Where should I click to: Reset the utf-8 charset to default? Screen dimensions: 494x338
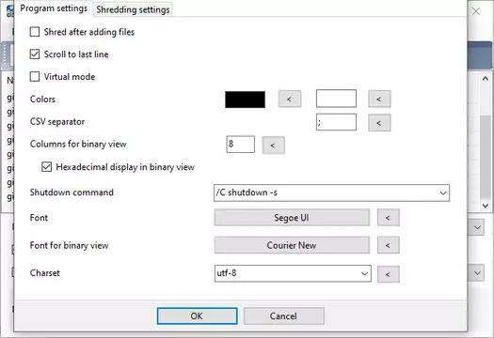388,274
